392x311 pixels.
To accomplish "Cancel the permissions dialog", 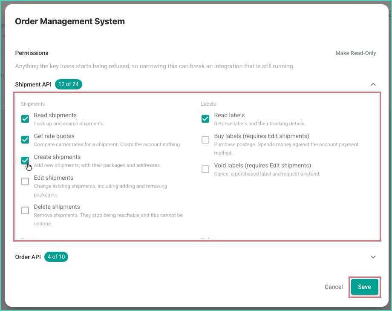I will (334, 287).
